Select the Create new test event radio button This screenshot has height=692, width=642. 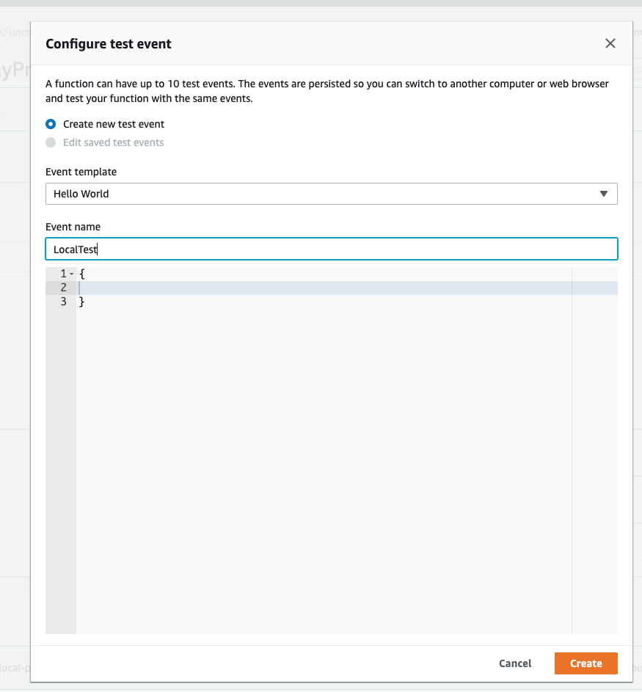[x=51, y=124]
